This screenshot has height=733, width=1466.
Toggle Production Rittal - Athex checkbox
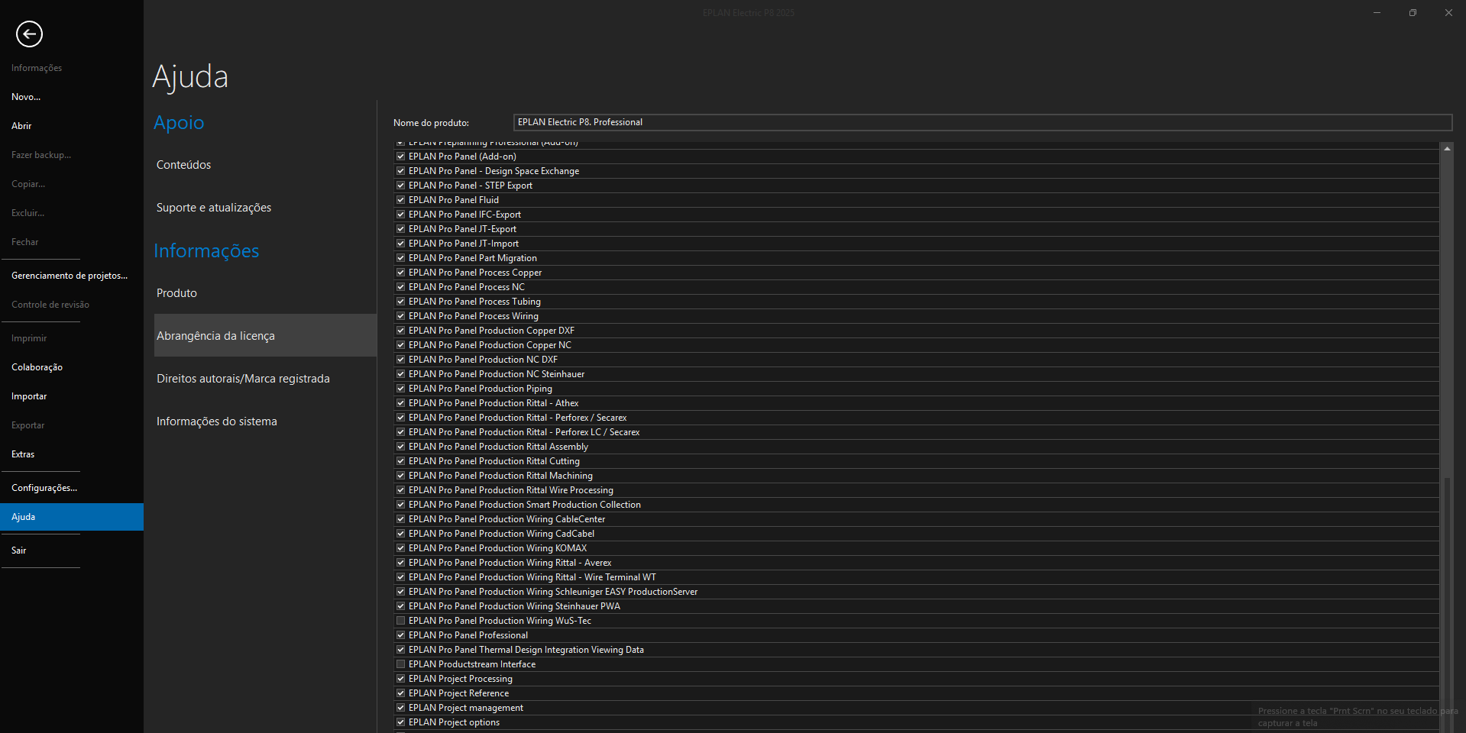[400, 403]
